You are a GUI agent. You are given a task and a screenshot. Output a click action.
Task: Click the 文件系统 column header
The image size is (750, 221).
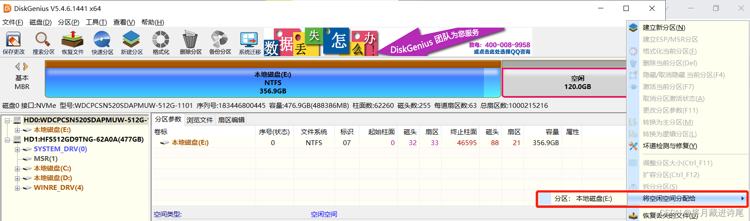(314, 132)
